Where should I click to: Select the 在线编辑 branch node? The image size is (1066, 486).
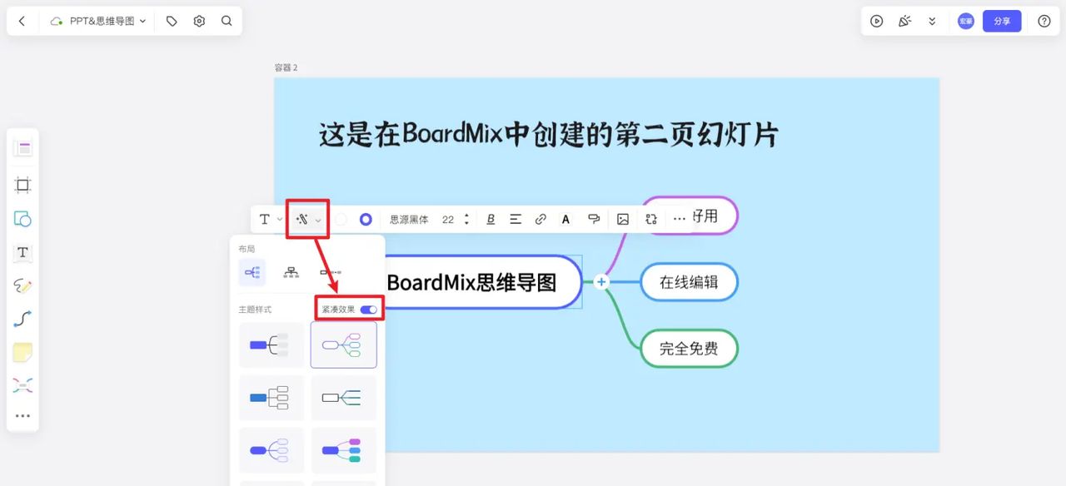pos(689,282)
